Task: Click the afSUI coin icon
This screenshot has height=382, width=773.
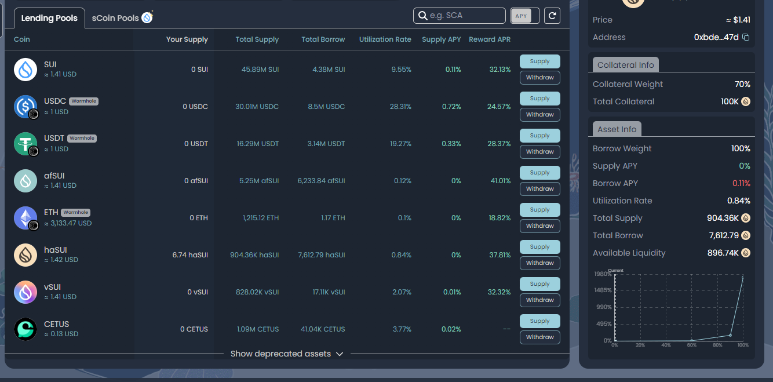Action: (x=25, y=181)
